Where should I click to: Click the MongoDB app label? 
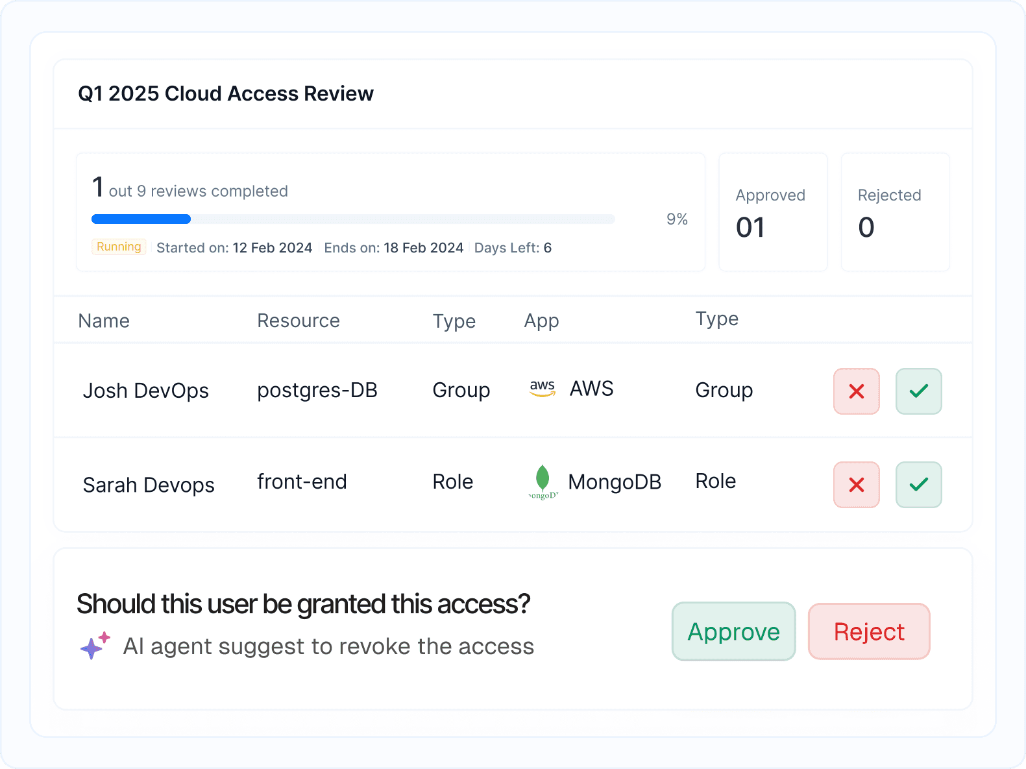point(615,482)
